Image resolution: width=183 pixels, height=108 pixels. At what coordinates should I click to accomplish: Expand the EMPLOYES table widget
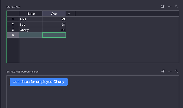point(177,6)
